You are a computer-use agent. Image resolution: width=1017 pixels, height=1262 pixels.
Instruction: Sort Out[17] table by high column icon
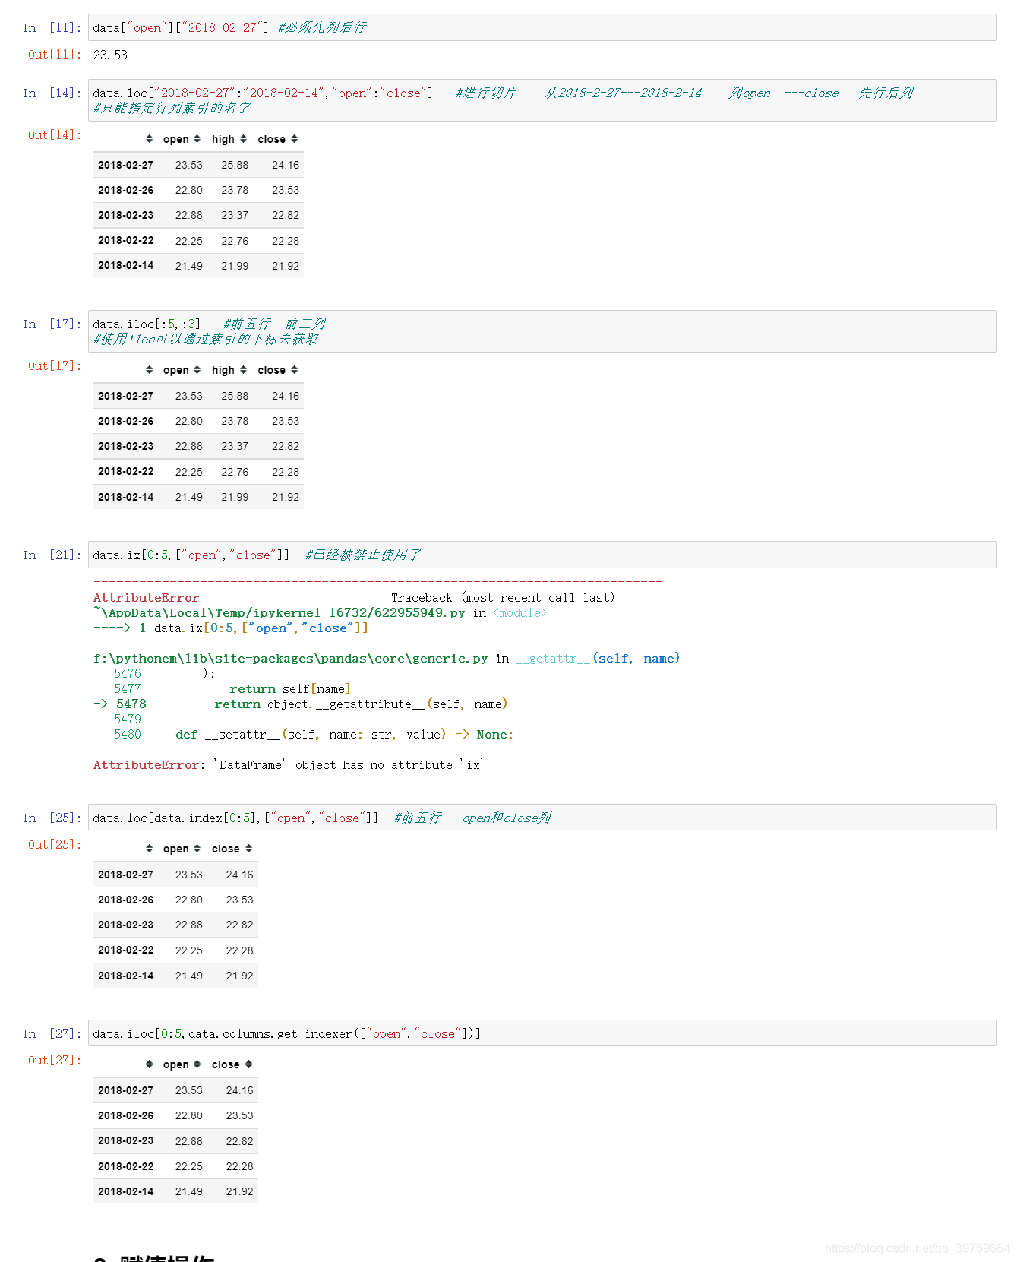click(243, 370)
